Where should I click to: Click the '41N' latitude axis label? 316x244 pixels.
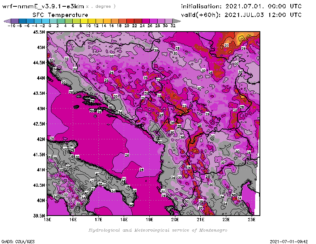[x=41, y=170]
